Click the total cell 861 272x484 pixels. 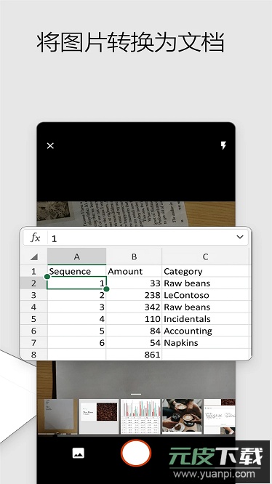[x=134, y=355]
